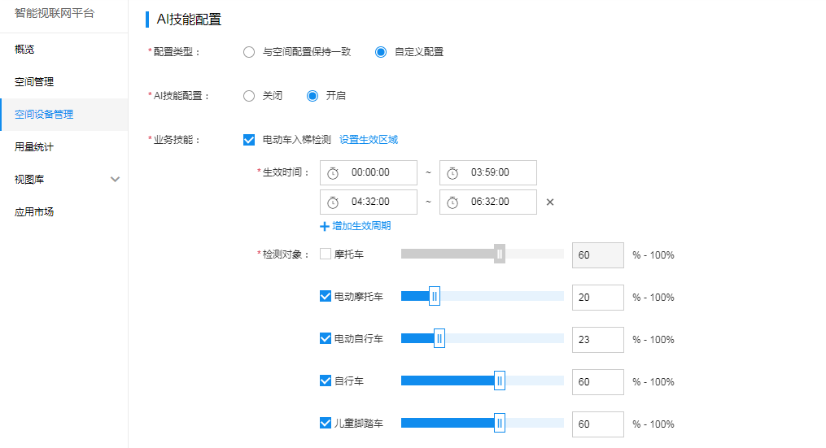Viewport: 826px width, 448px height.
Task: Select 关闭 for AI技能配置
Action: click(249, 96)
